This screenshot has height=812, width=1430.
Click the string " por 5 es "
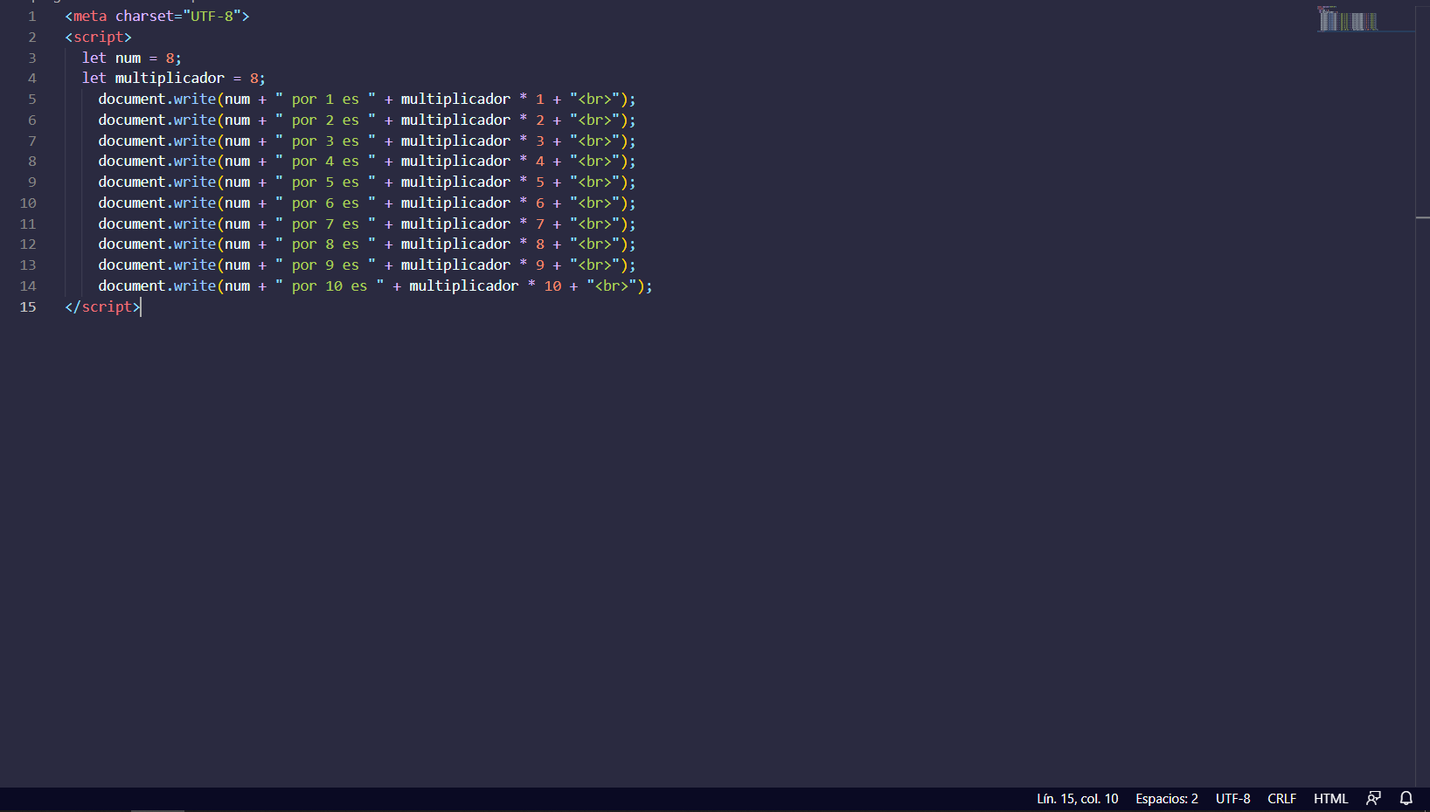click(325, 182)
